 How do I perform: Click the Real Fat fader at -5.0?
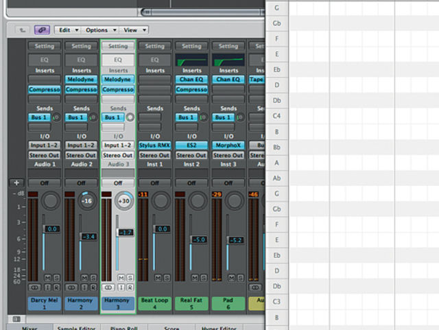click(x=199, y=239)
